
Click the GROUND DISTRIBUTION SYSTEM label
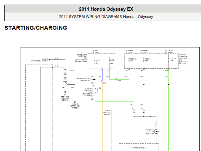tap(75, 106)
